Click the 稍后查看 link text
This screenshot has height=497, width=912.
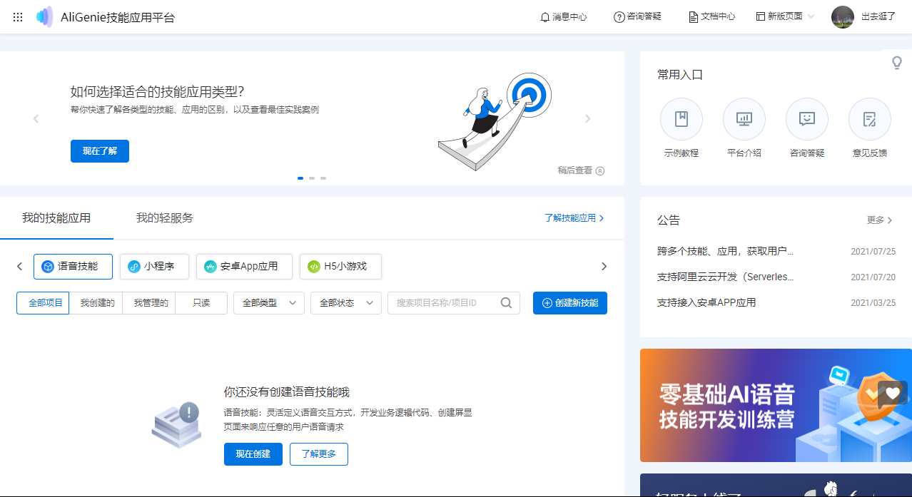(x=575, y=170)
